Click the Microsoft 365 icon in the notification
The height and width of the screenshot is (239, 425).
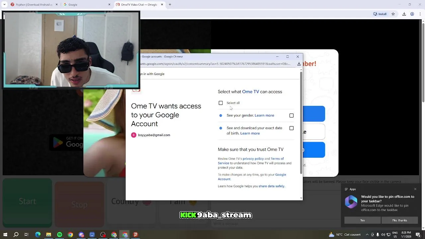351,202
